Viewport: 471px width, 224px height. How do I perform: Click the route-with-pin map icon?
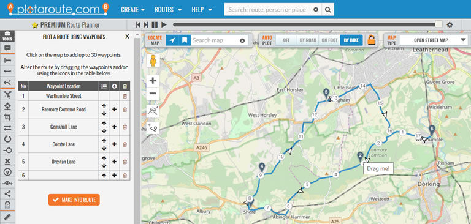pyautogui.click(x=153, y=128)
